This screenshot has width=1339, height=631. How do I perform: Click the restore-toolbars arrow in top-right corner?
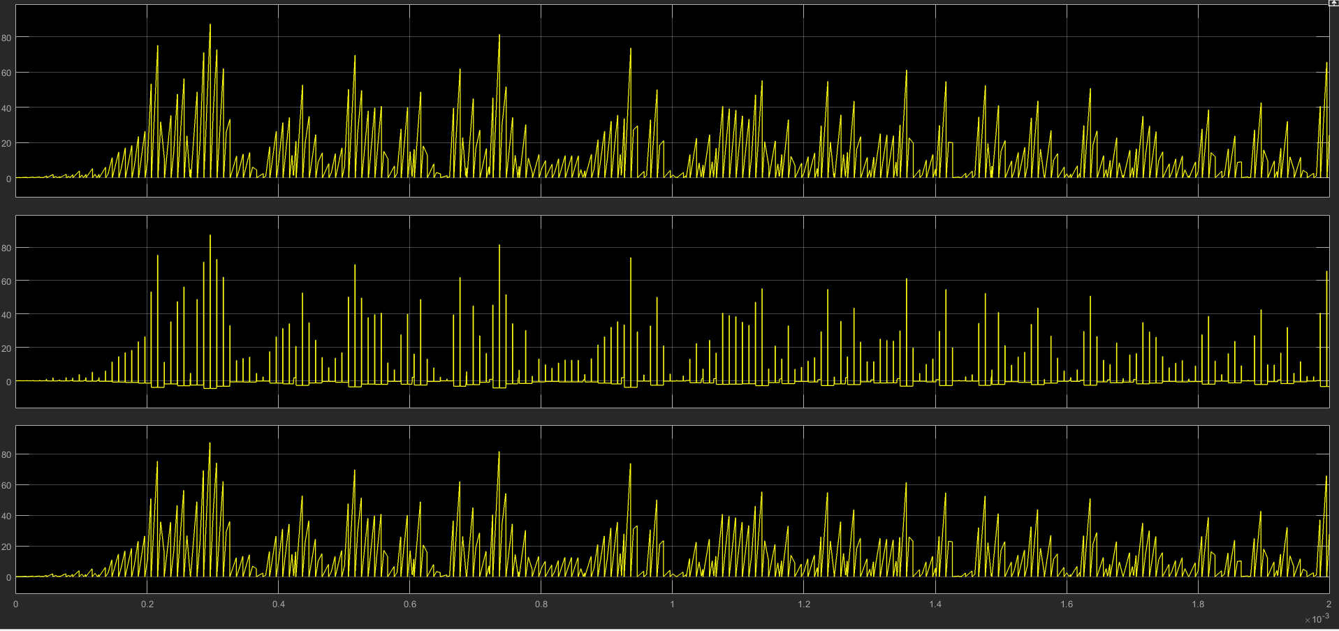click(x=1333, y=3)
